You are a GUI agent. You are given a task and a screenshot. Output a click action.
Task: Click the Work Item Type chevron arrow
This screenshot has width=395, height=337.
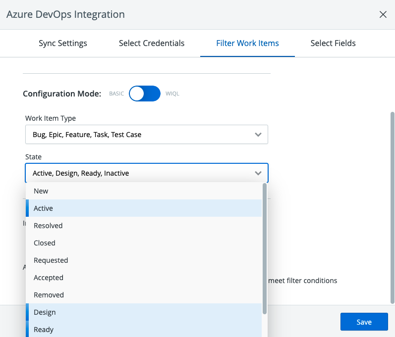[x=258, y=135]
